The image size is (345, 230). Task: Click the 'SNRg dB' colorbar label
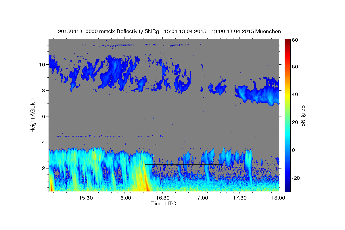pyautogui.click(x=303, y=116)
